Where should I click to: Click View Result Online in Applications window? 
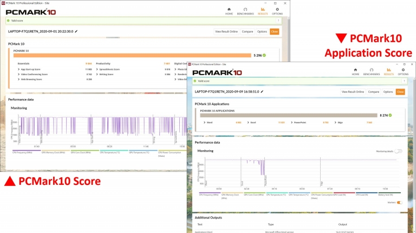click(x=353, y=92)
